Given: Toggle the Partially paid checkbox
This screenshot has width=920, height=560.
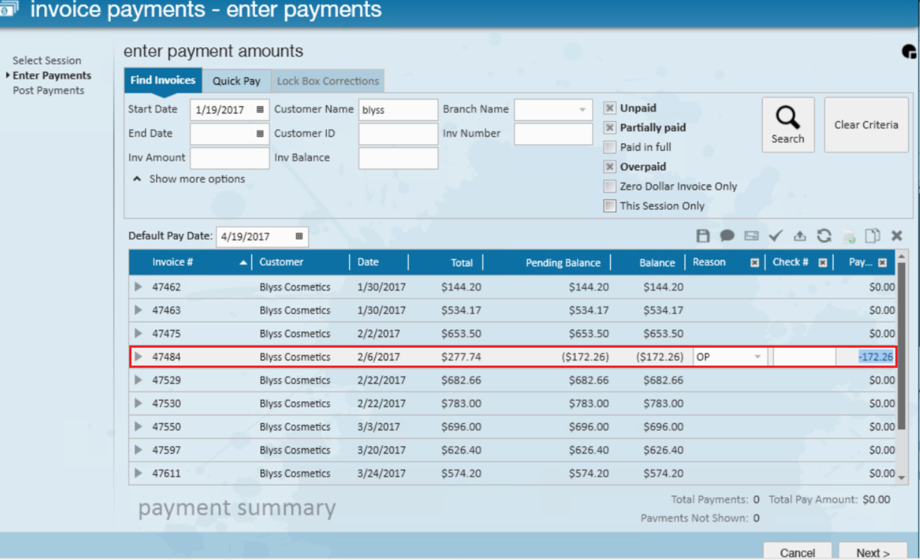Looking at the screenshot, I should 609,128.
